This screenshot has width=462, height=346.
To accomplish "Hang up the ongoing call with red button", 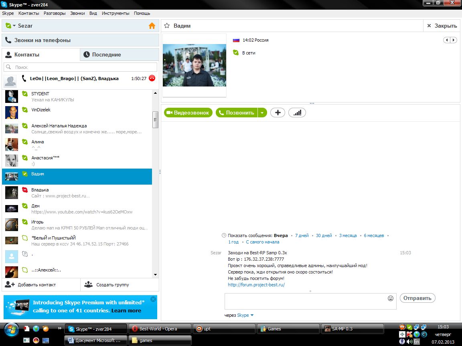I will (x=152, y=78).
